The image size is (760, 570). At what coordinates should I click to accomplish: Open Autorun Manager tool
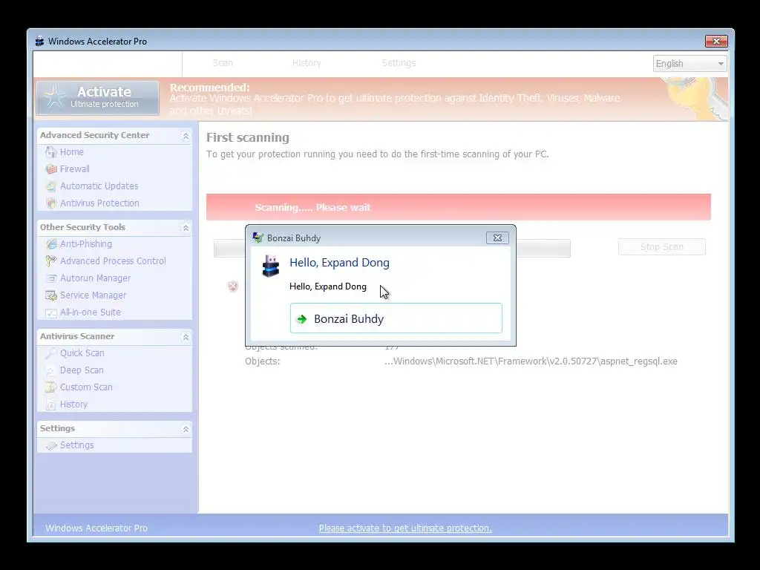96,278
